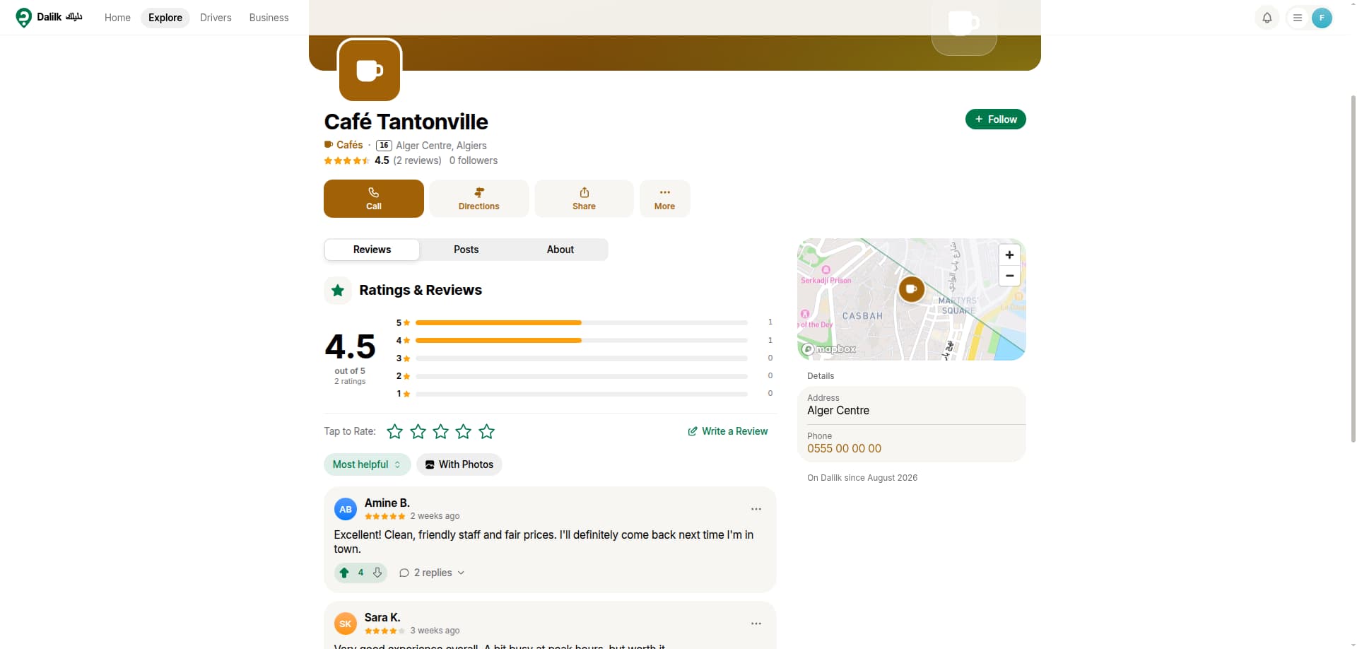1357x649 pixels.
Task: Open the Mapbox logo link
Action: click(x=829, y=349)
